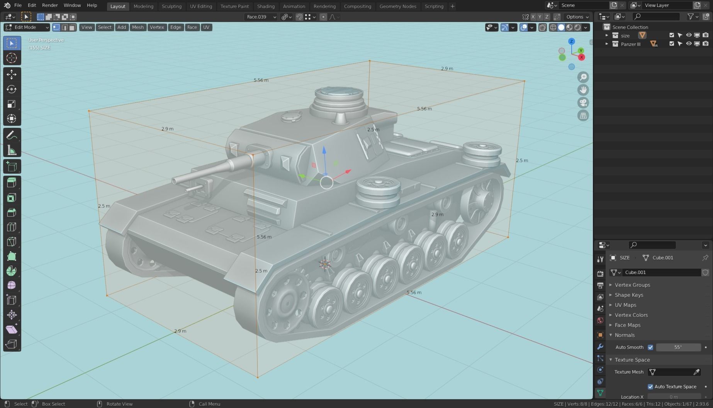
Task: Open the viewport Mesh menu
Action: click(138, 27)
